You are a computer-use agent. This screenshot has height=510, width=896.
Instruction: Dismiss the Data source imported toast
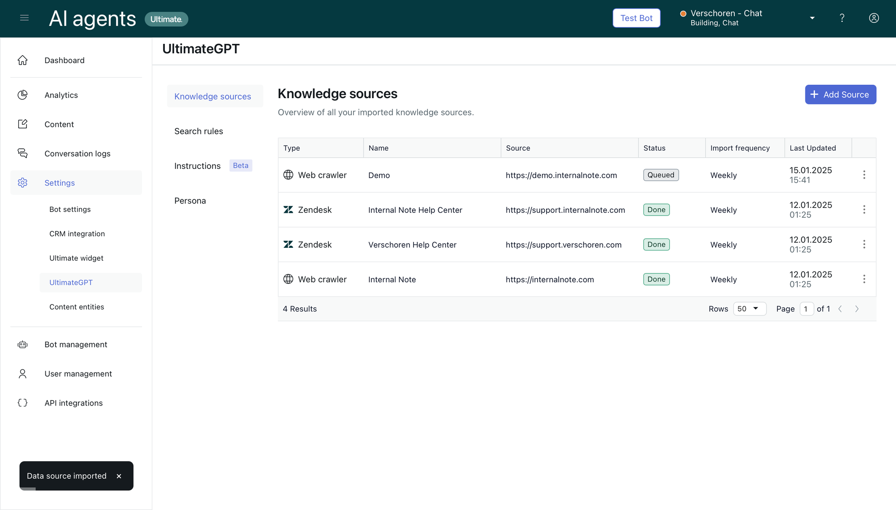coord(119,476)
